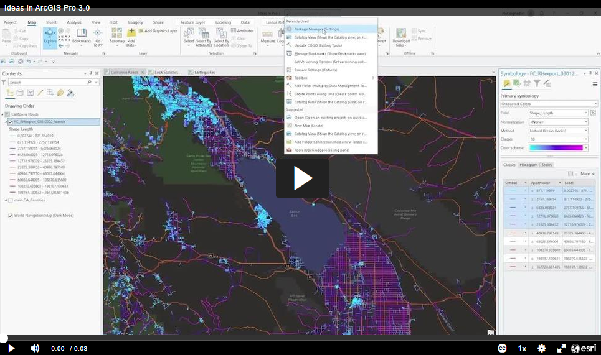Screen dimensions: 601x355
Task: Click List By Labeling tag icon
Action: click(x=60, y=93)
